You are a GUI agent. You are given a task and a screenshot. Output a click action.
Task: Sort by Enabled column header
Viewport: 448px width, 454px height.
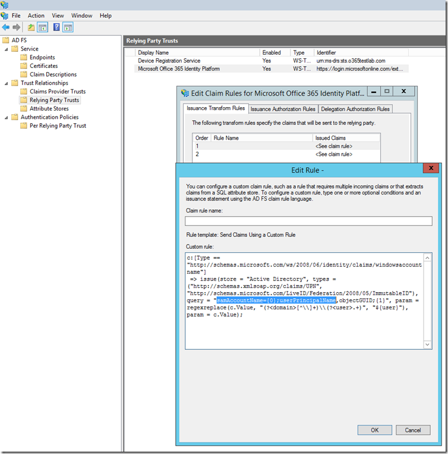pyautogui.click(x=275, y=53)
